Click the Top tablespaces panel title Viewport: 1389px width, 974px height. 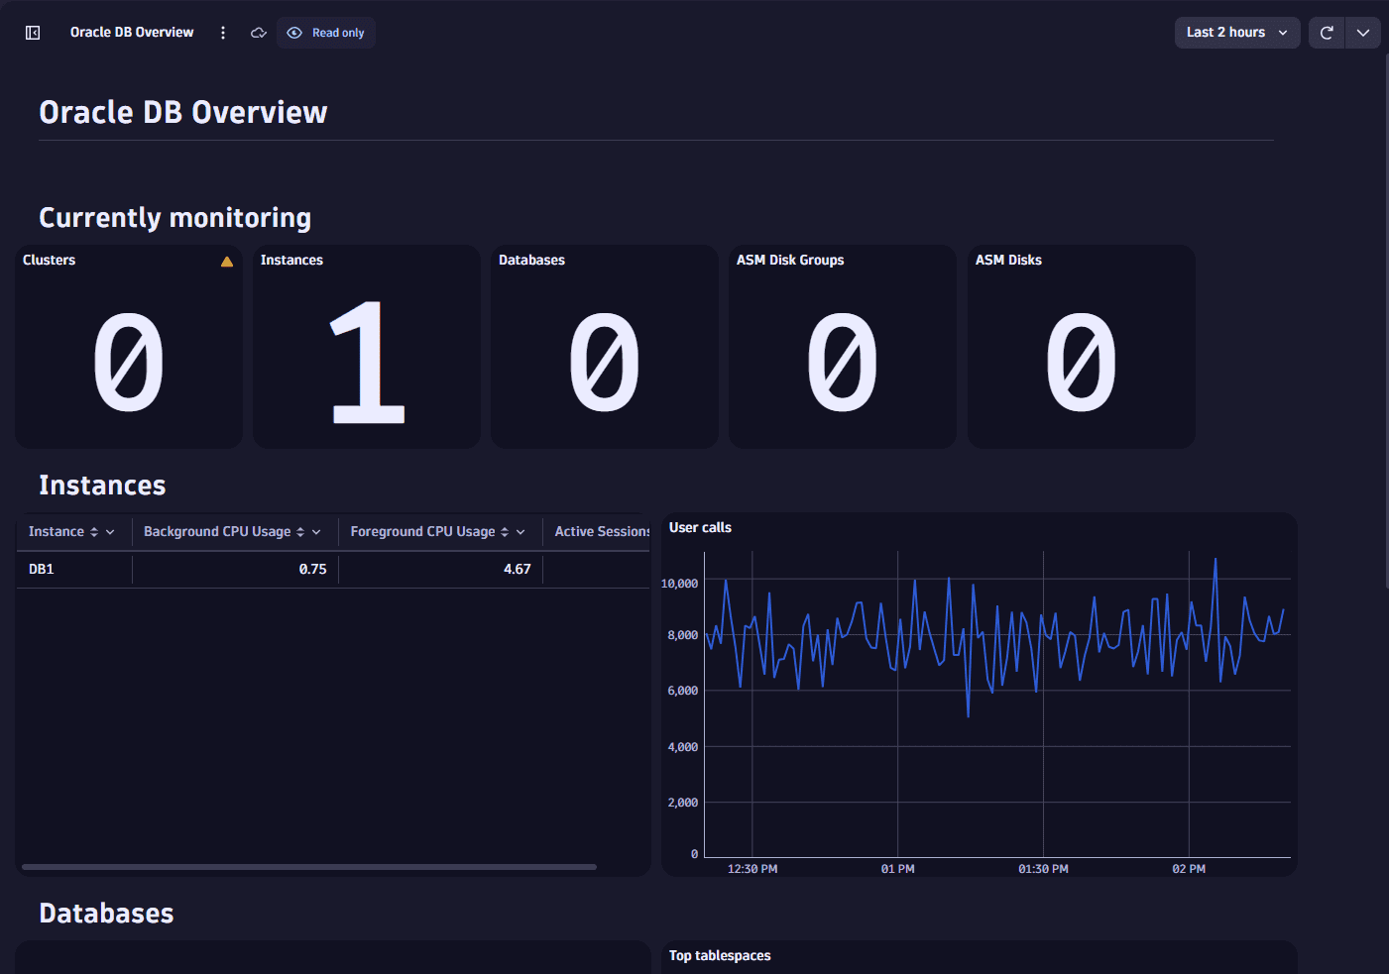720,956
